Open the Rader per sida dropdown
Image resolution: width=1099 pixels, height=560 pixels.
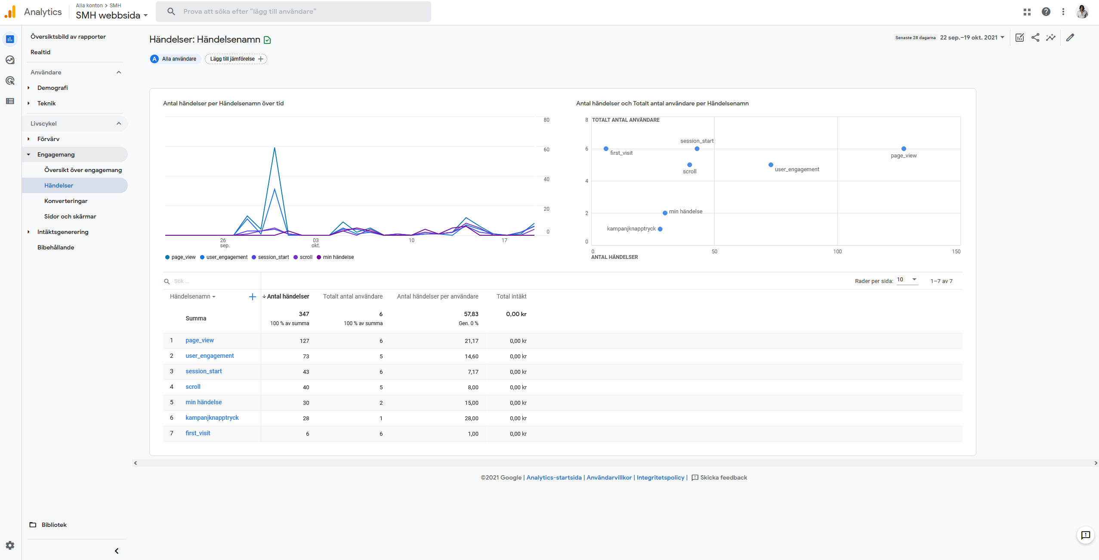907,280
